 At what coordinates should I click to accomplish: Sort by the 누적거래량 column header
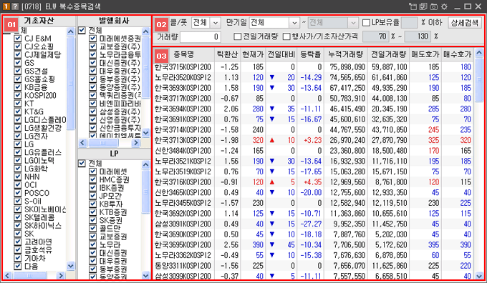(346, 54)
